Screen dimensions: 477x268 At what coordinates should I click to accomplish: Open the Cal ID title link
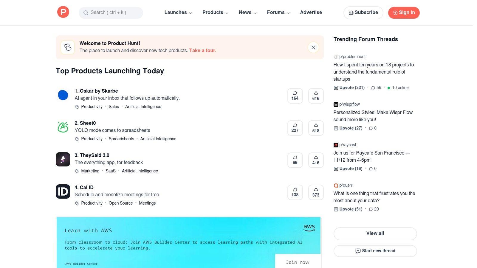point(84,188)
